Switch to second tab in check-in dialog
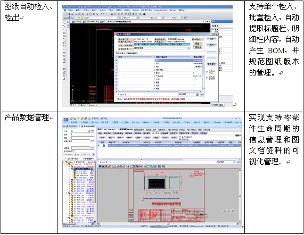 [132, 53]
